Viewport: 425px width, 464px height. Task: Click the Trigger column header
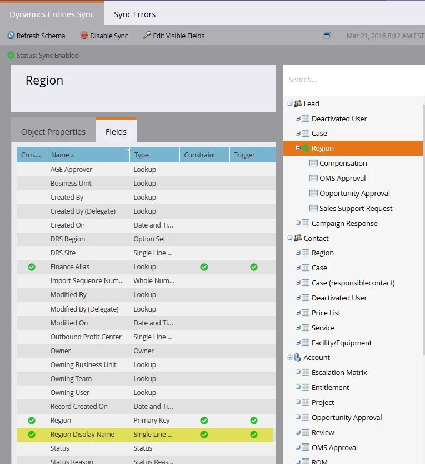(x=253, y=155)
